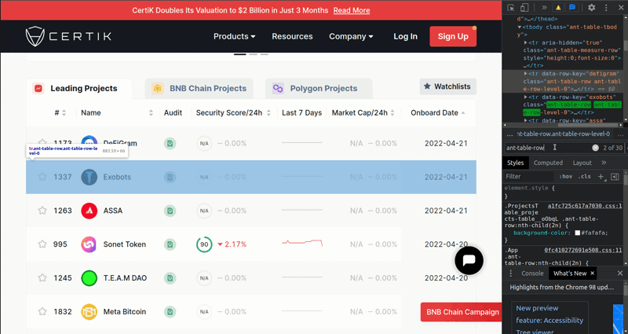628x334 pixels.
Task: Star the Exobots project
Action: 42,176
